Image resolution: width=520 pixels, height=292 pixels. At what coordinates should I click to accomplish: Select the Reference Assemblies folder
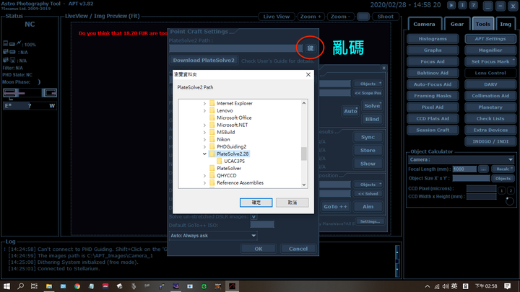[x=240, y=182]
